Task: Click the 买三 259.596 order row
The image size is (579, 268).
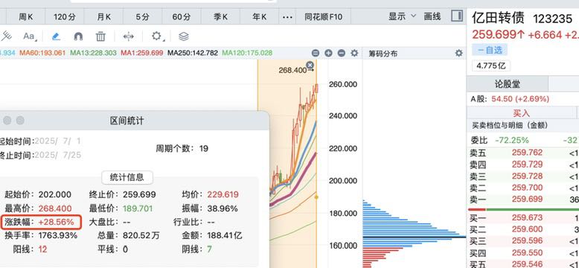Action: (523, 241)
